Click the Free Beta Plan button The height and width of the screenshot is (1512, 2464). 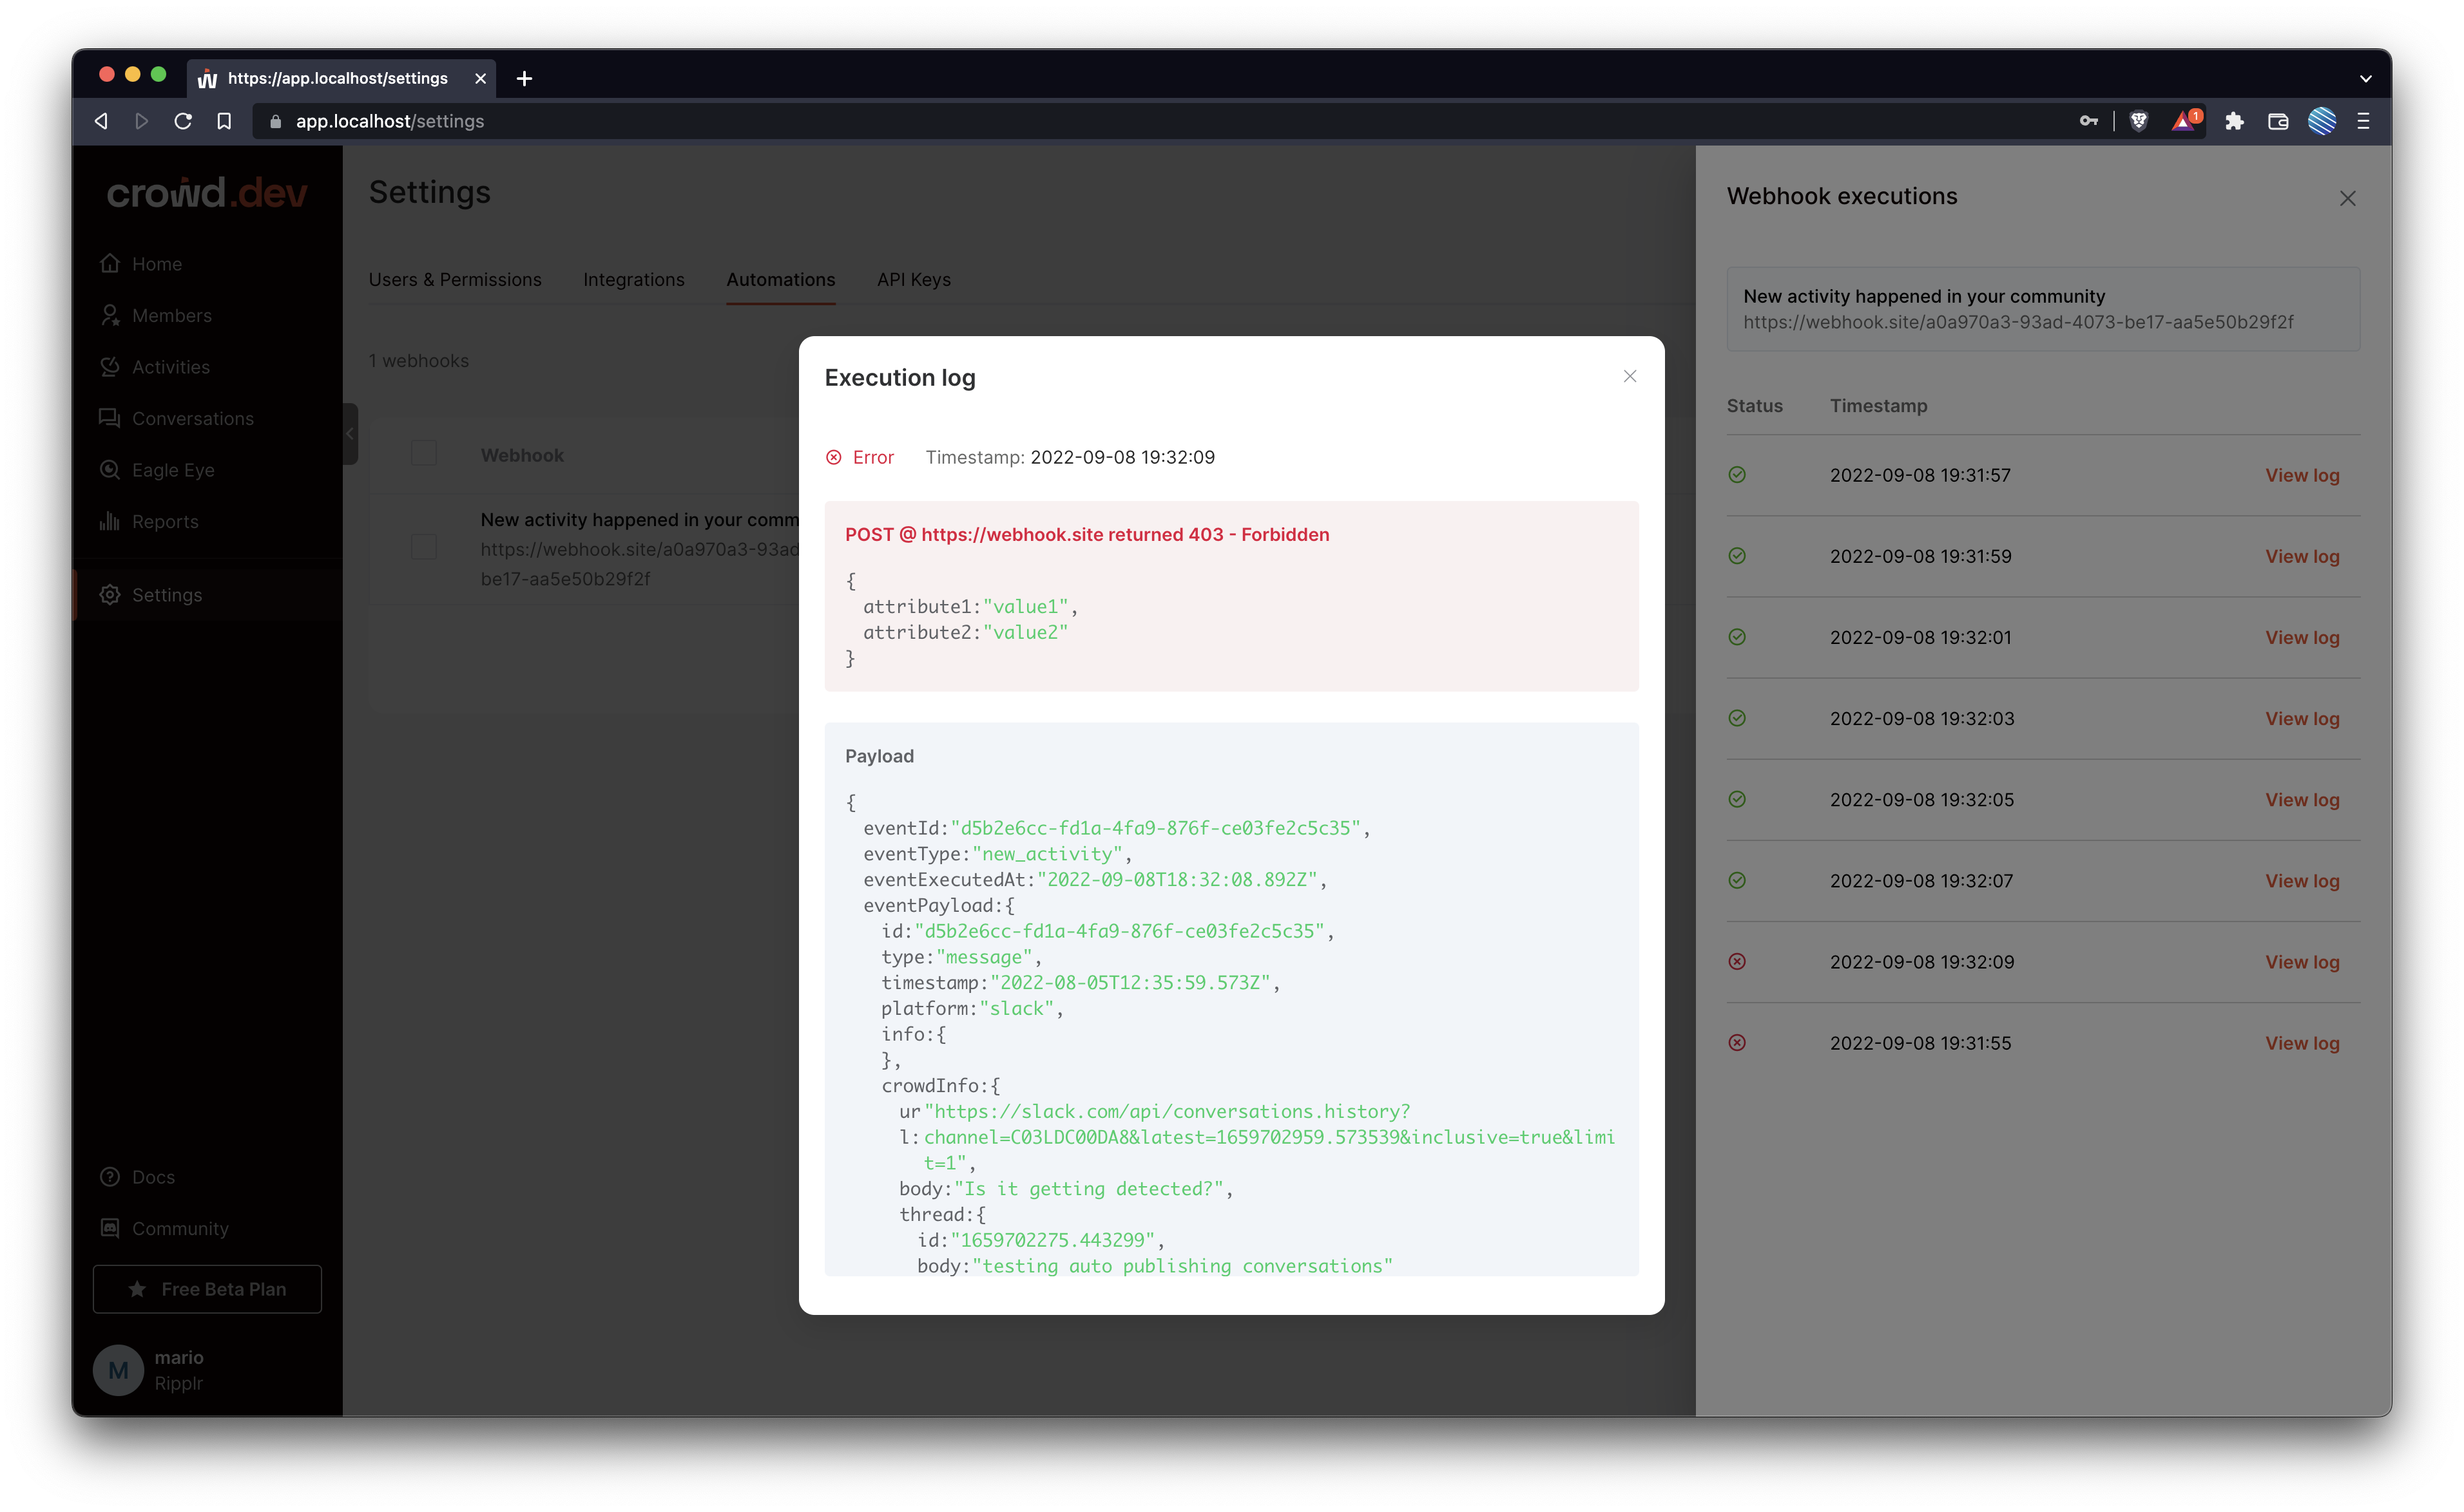click(x=207, y=1289)
